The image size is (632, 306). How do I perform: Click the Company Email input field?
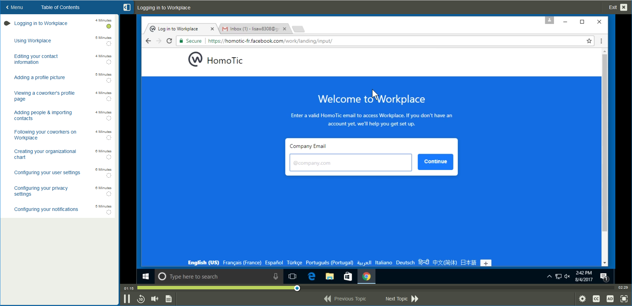pos(350,163)
